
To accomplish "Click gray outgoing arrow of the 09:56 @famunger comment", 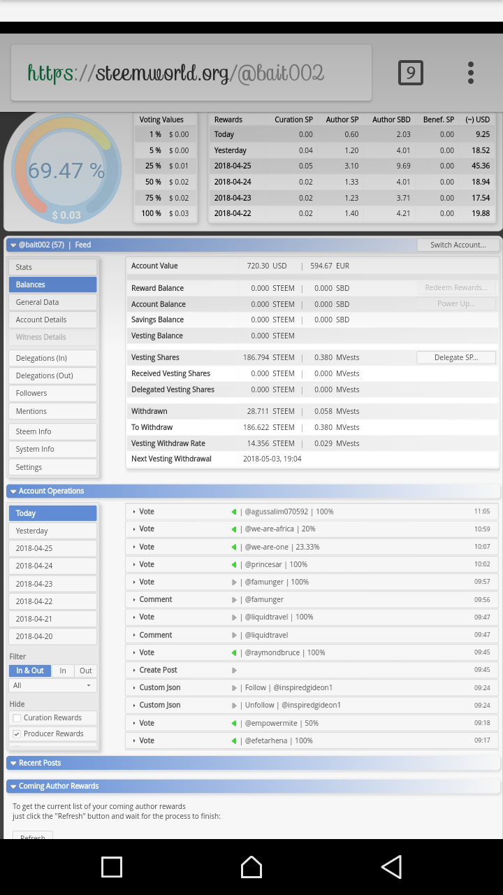I will [x=234, y=599].
